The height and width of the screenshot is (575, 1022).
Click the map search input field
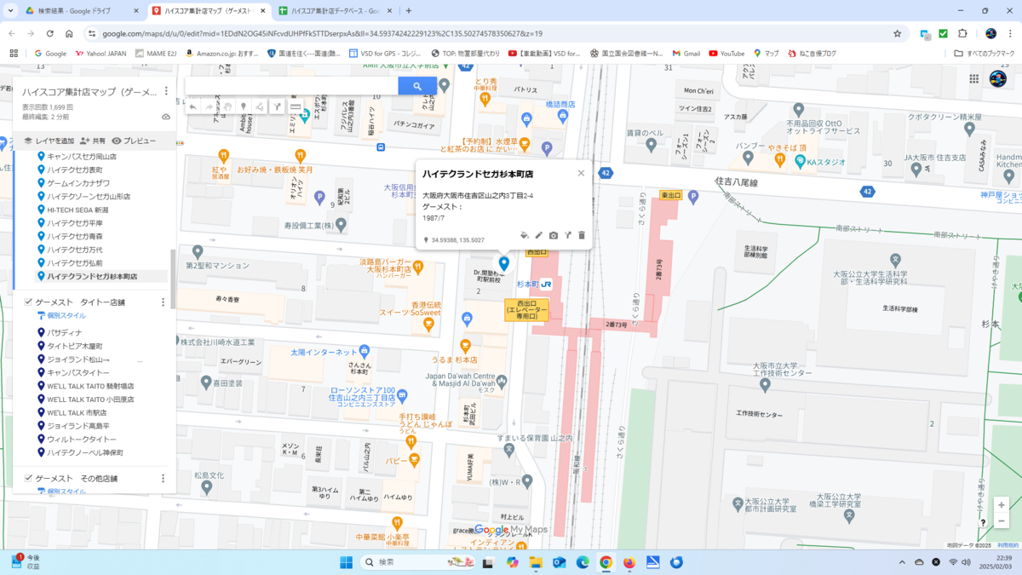click(x=291, y=86)
